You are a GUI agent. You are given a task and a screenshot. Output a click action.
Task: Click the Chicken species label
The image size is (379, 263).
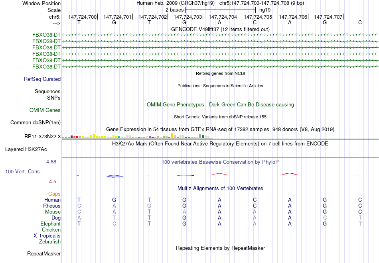click(51, 230)
